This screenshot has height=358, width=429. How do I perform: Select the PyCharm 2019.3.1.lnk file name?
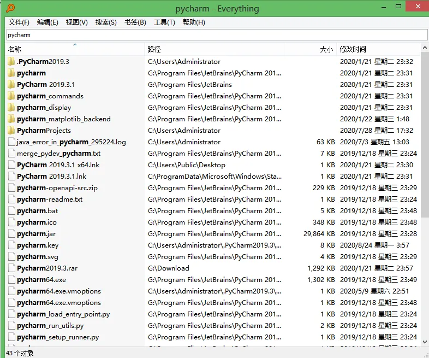click(51, 177)
